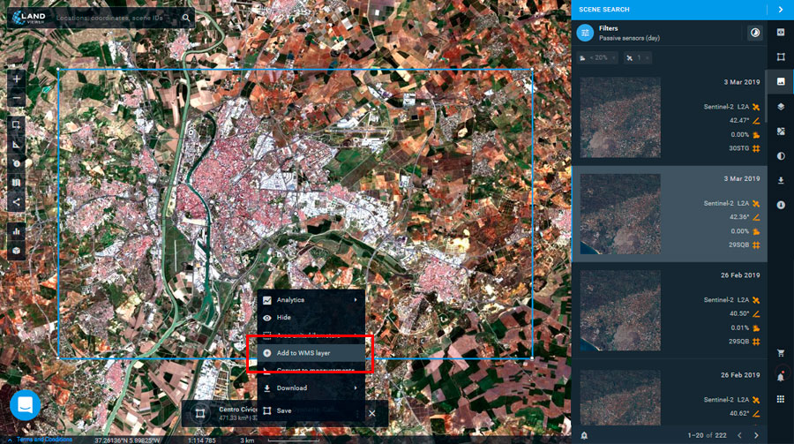Image resolution: width=794 pixels, height=444 pixels.
Task: Collapse the Scene Search panel arrow
Action: click(x=781, y=10)
